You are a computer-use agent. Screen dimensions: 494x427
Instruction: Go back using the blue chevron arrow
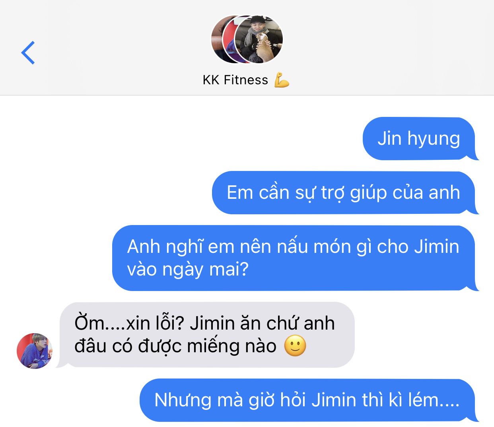pyautogui.click(x=28, y=52)
